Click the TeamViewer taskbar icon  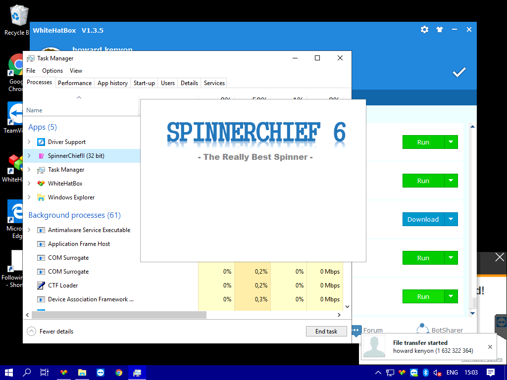coord(101,373)
